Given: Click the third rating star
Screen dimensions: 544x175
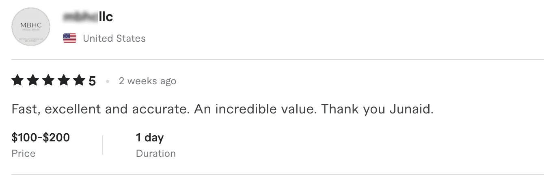Looking at the screenshot, I should 48,81.
